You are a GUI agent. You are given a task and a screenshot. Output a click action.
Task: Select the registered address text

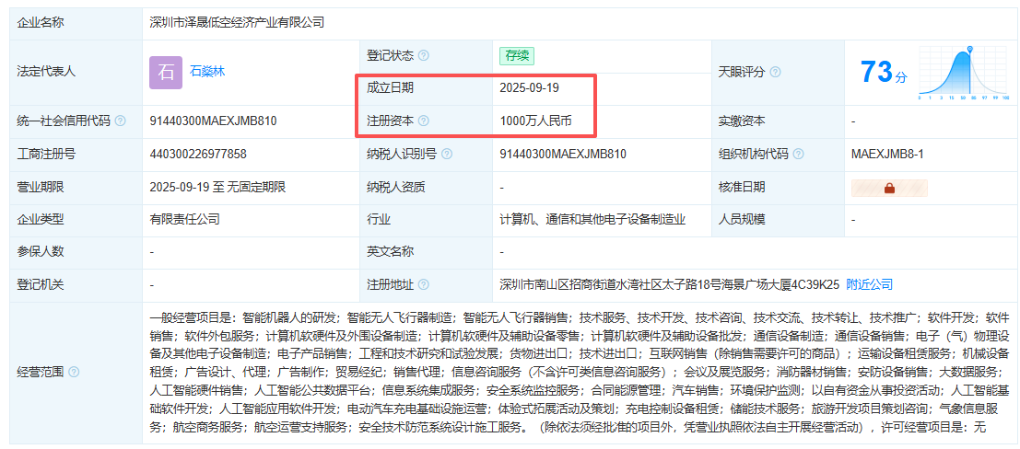click(x=669, y=284)
